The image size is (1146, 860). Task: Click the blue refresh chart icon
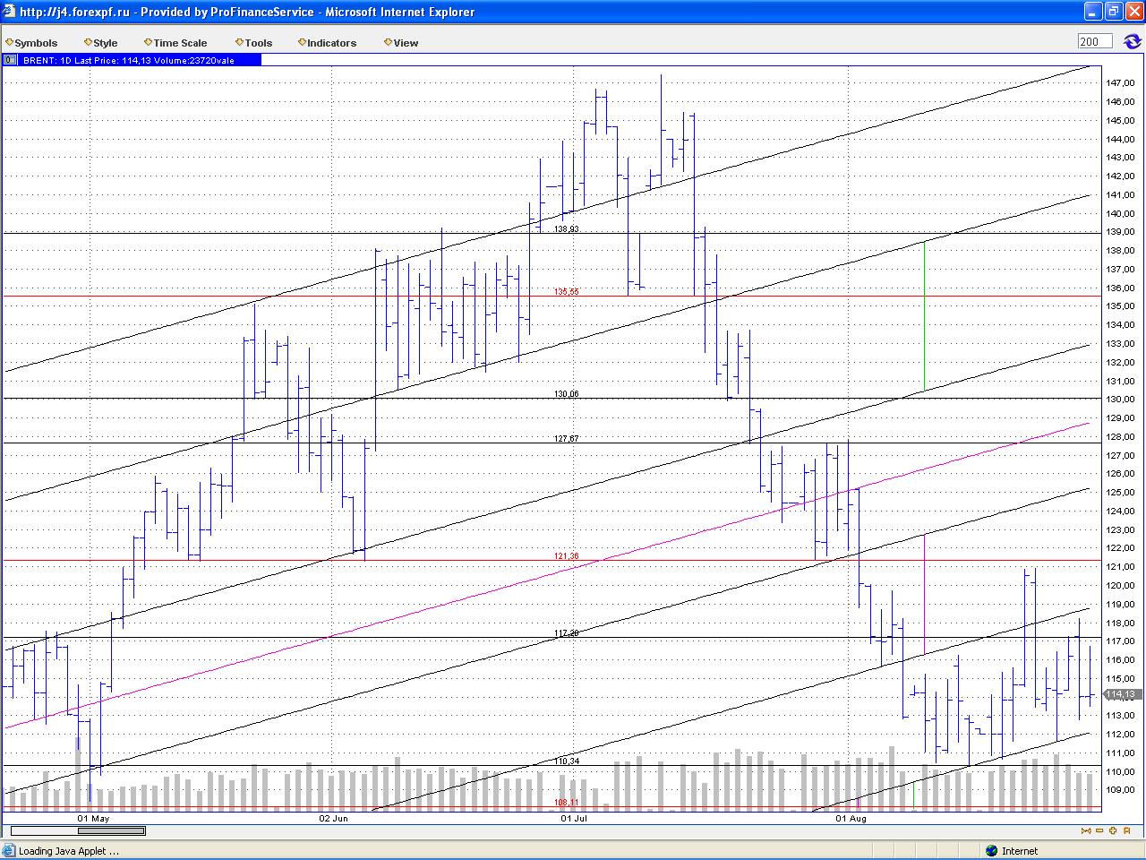point(1132,41)
